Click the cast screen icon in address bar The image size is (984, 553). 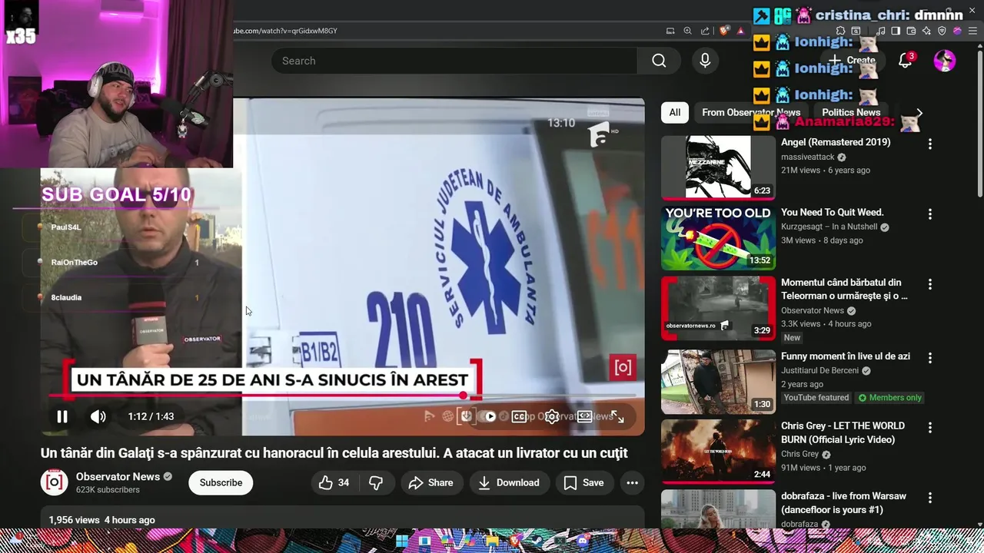pyautogui.click(x=670, y=31)
